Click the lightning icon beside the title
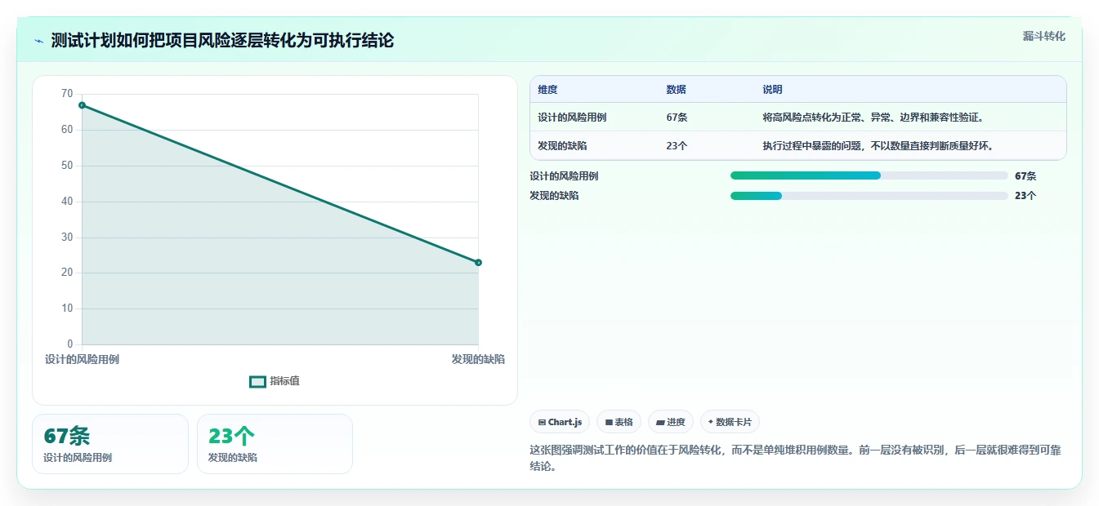The image size is (1099, 506). pos(39,41)
